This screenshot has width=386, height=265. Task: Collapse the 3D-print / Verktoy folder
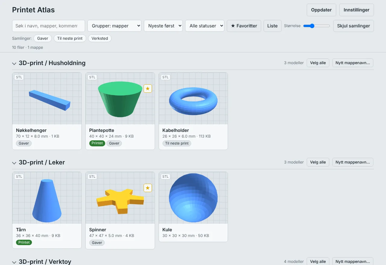[x=14, y=262]
